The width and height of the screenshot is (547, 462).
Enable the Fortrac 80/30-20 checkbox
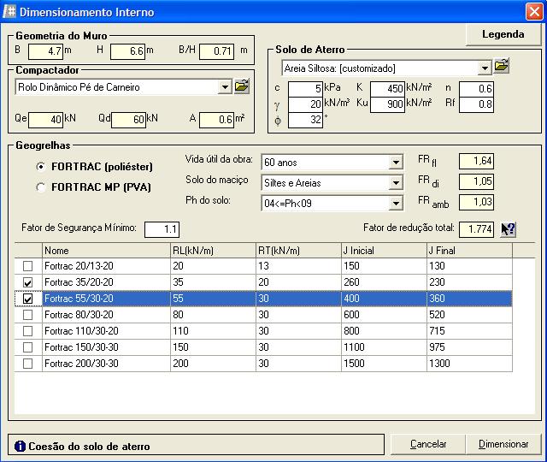coord(27,315)
